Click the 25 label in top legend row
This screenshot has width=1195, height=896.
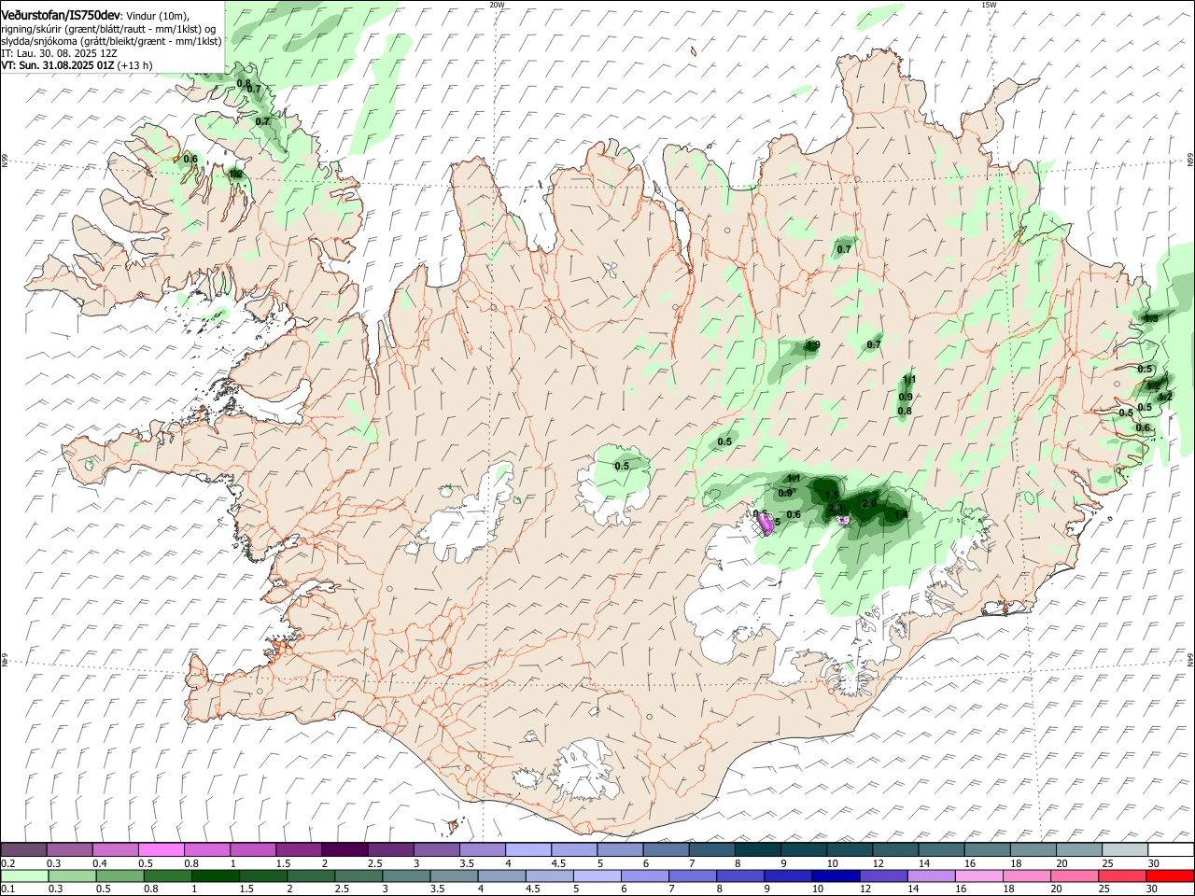[x=1107, y=863]
